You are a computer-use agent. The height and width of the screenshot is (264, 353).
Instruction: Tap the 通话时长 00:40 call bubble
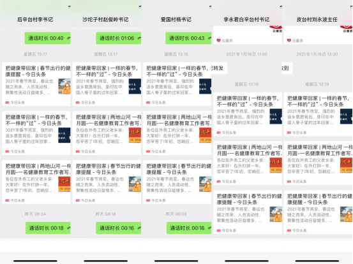point(47,38)
